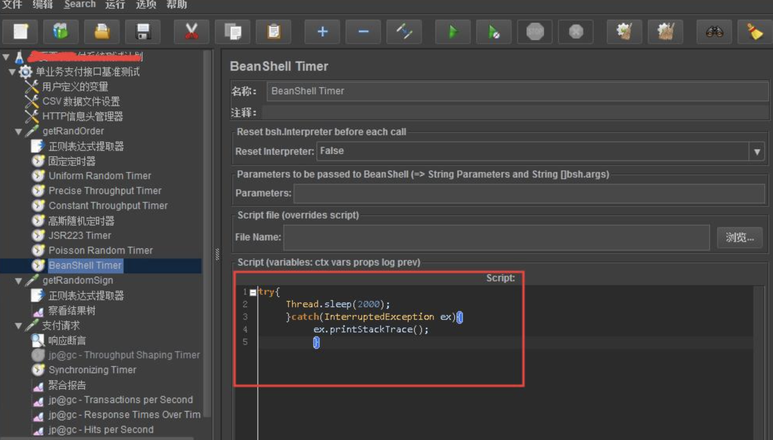Click the New test plan toolbar icon
This screenshot has width=773, height=440.
coord(20,31)
